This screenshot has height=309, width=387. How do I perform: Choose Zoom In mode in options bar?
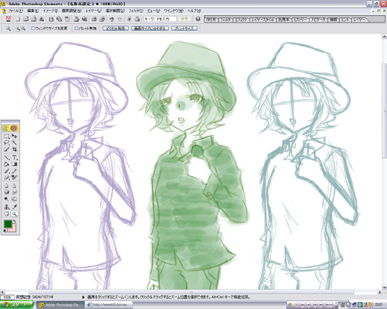coord(18,28)
